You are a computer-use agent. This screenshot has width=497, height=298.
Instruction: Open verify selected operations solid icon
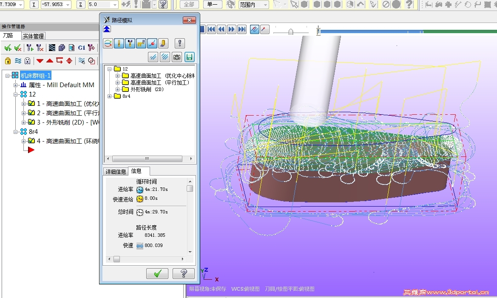(62, 48)
